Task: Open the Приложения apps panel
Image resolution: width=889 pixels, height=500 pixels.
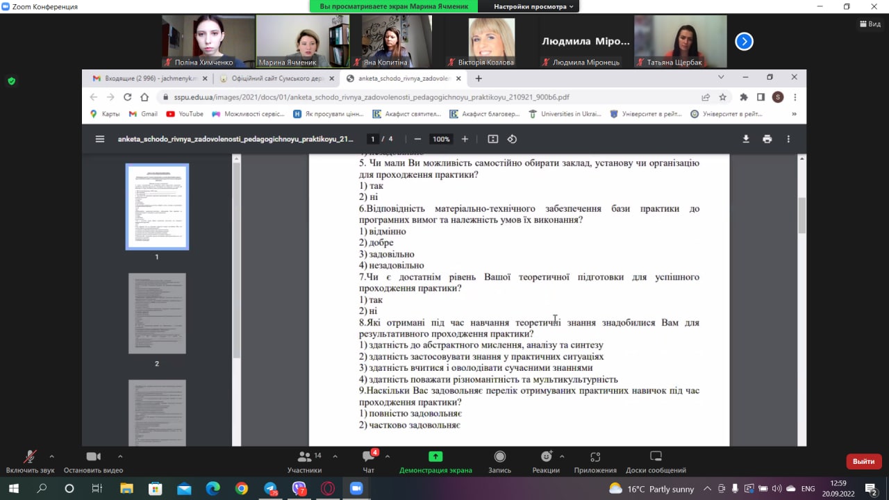Action: pyautogui.click(x=595, y=461)
